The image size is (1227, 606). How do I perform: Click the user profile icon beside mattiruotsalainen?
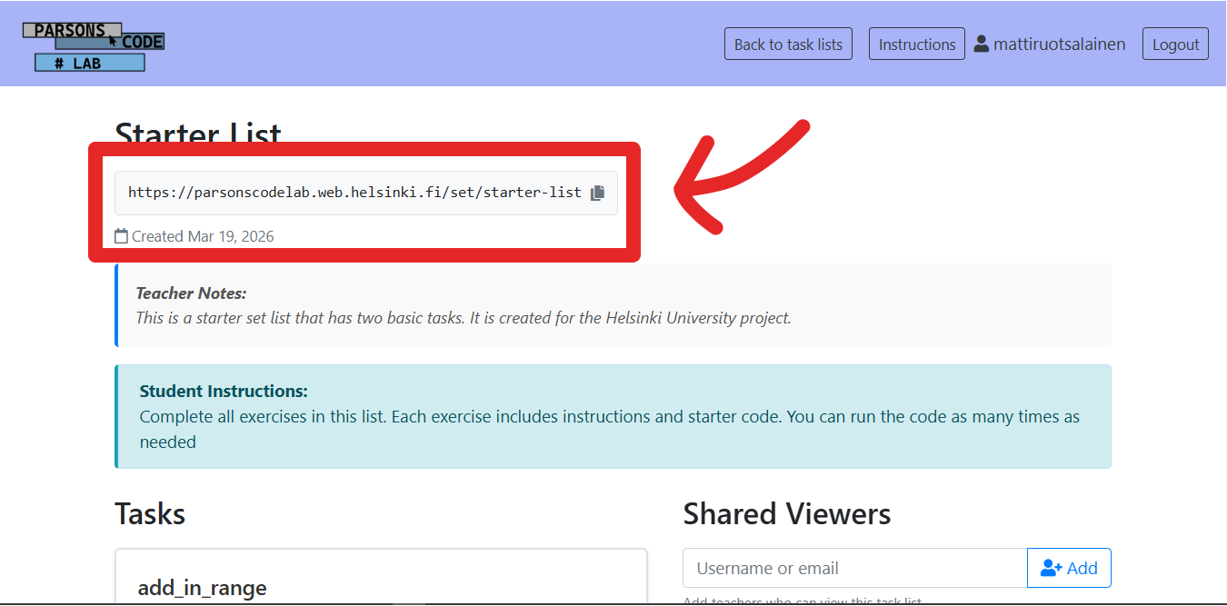tap(980, 43)
